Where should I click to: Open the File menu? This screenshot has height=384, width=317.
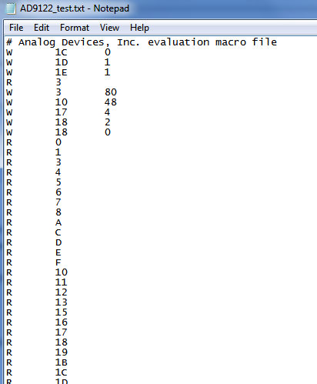(x=16, y=28)
